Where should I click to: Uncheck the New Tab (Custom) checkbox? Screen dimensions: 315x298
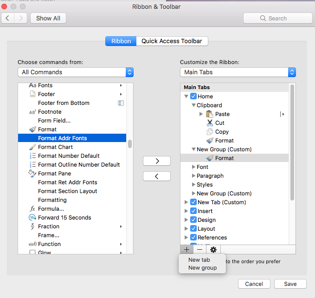[x=193, y=202]
